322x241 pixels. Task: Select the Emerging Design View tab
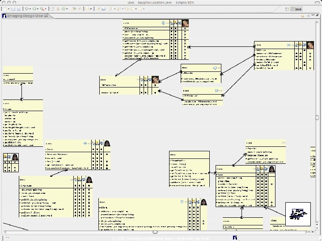pos(25,16)
